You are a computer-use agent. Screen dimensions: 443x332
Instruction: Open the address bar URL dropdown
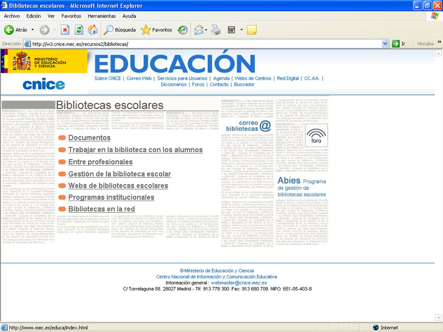385,44
